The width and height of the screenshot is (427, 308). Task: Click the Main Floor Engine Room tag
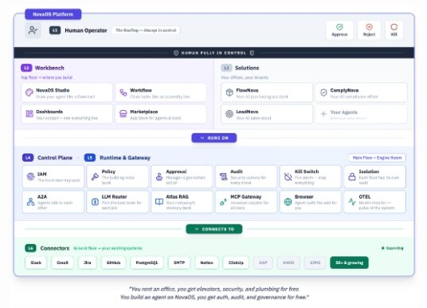tap(377, 158)
